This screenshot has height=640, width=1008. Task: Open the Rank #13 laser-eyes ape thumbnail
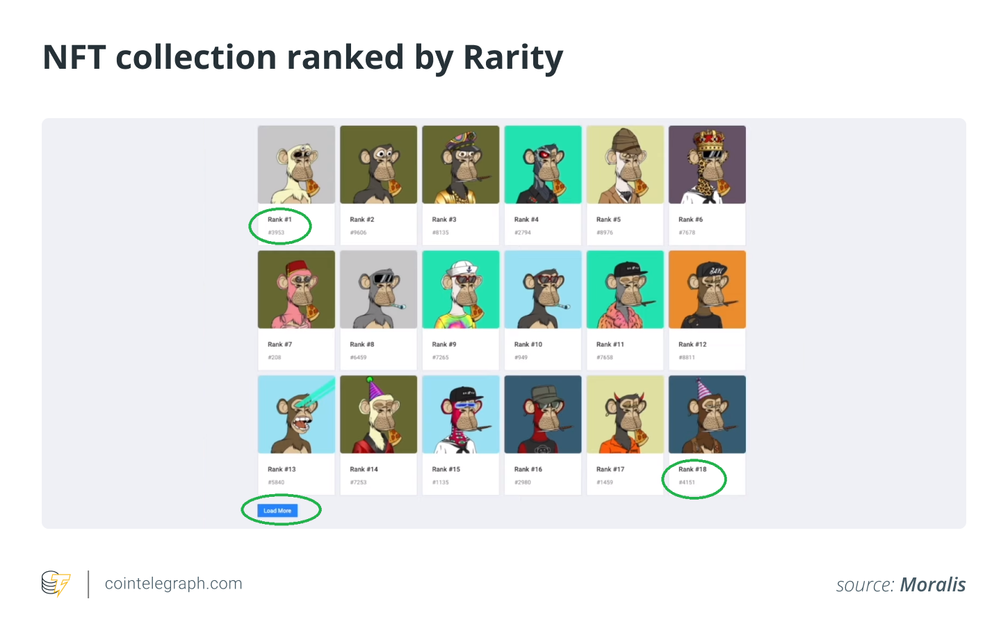point(296,415)
